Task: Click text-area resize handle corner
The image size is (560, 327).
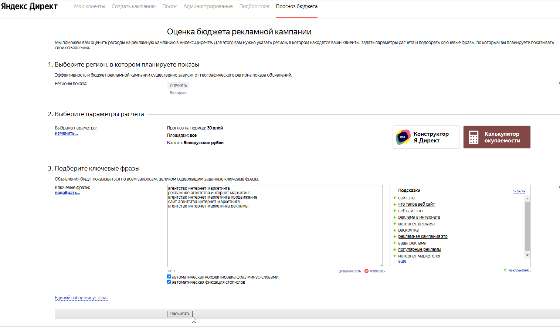Action: (380, 264)
